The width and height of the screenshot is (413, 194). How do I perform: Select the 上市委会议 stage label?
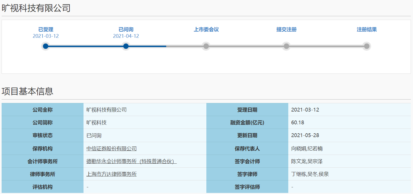click(206, 30)
